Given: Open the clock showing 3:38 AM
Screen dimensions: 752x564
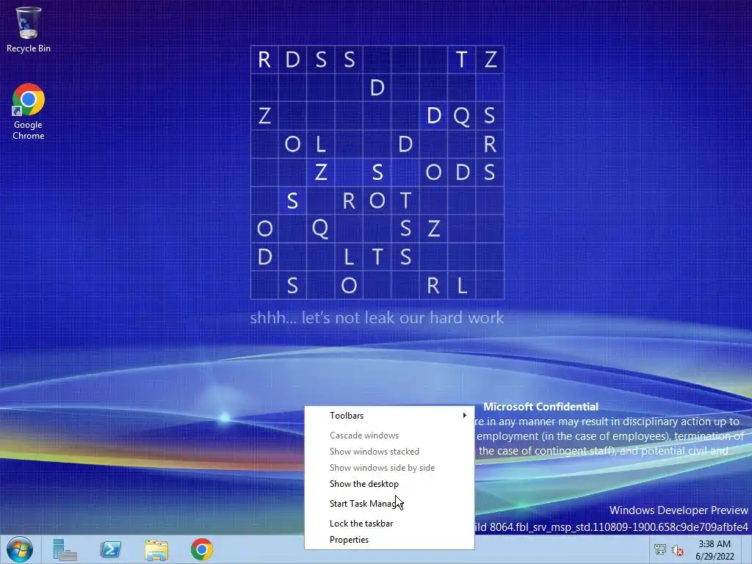Looking at the screenshot, I should (715, 550).
